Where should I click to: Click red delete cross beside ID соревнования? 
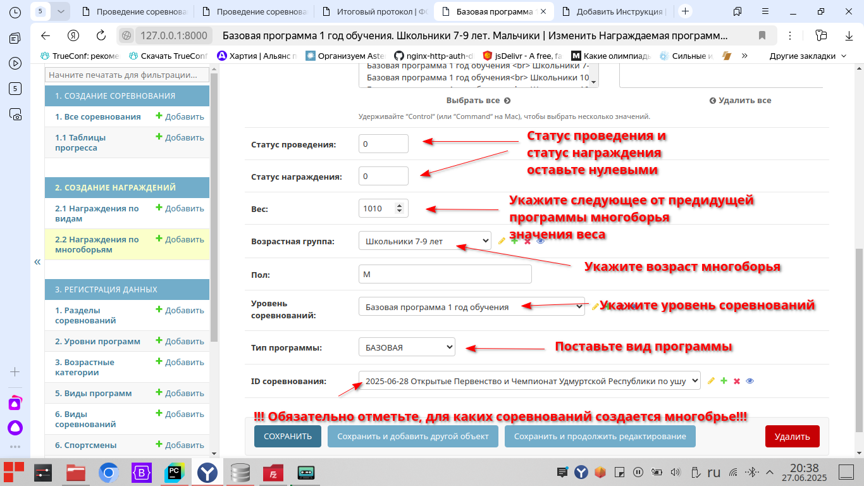tap(737, 381)
